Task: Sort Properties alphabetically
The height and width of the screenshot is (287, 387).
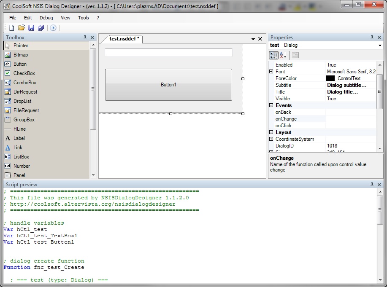Action: [283, 55]
